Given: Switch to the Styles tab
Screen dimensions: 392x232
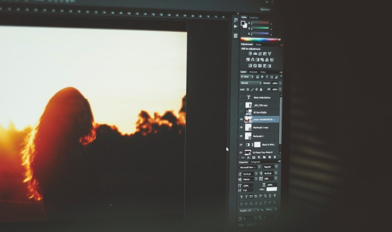Looking at the screenshot, I should [x=258, y=45].
